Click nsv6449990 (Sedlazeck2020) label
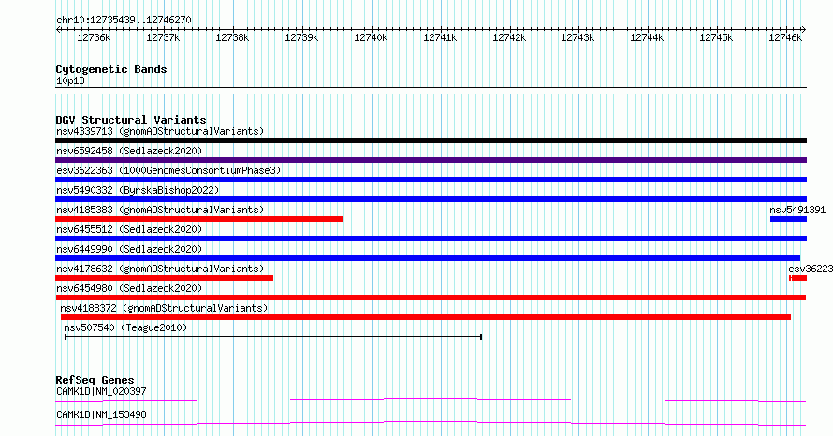Viewport: 833px width, 436px height. click(129, 249)
